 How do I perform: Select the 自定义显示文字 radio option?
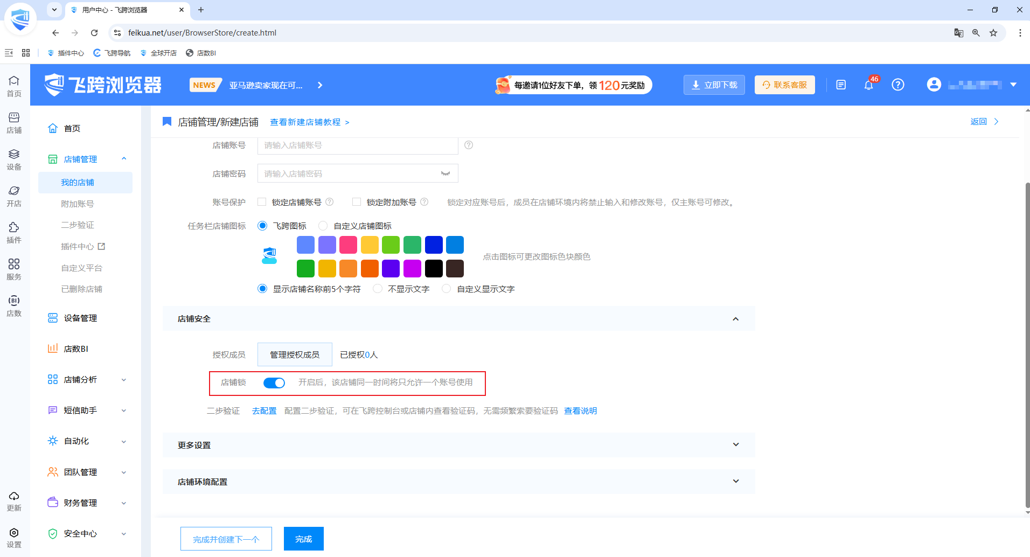point(447,289)
